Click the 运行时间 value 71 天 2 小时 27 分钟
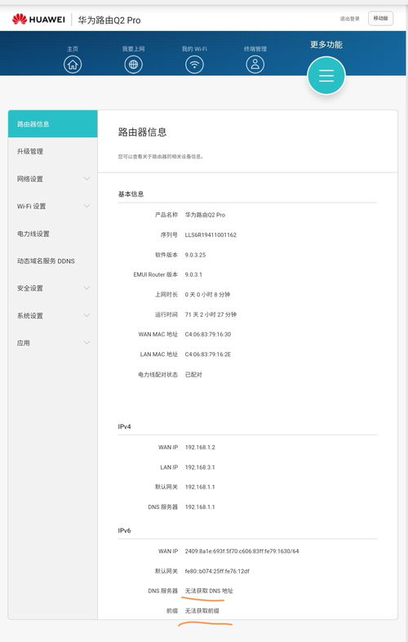This screenshot has width=408, height=642. click(x=211, y=314)
